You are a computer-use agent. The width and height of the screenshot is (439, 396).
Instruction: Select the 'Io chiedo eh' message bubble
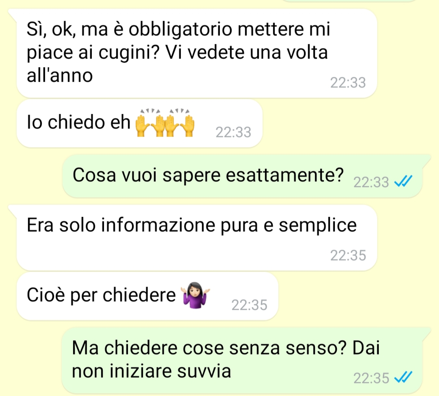pos(139,123)
